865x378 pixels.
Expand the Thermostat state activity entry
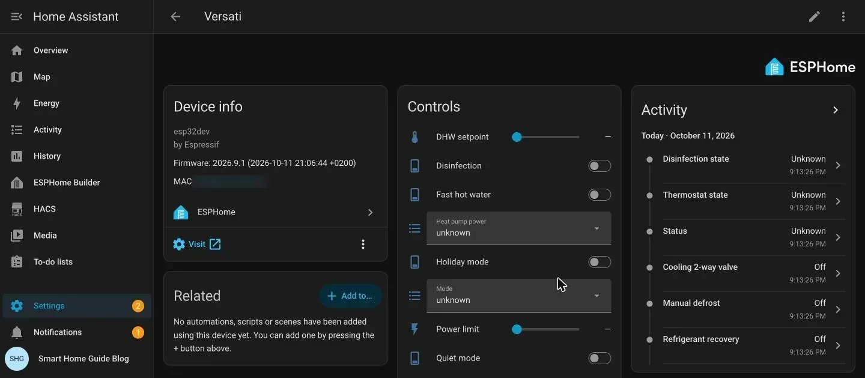tap(838, 201)
